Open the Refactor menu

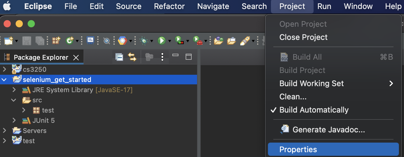tap(169, 6)
